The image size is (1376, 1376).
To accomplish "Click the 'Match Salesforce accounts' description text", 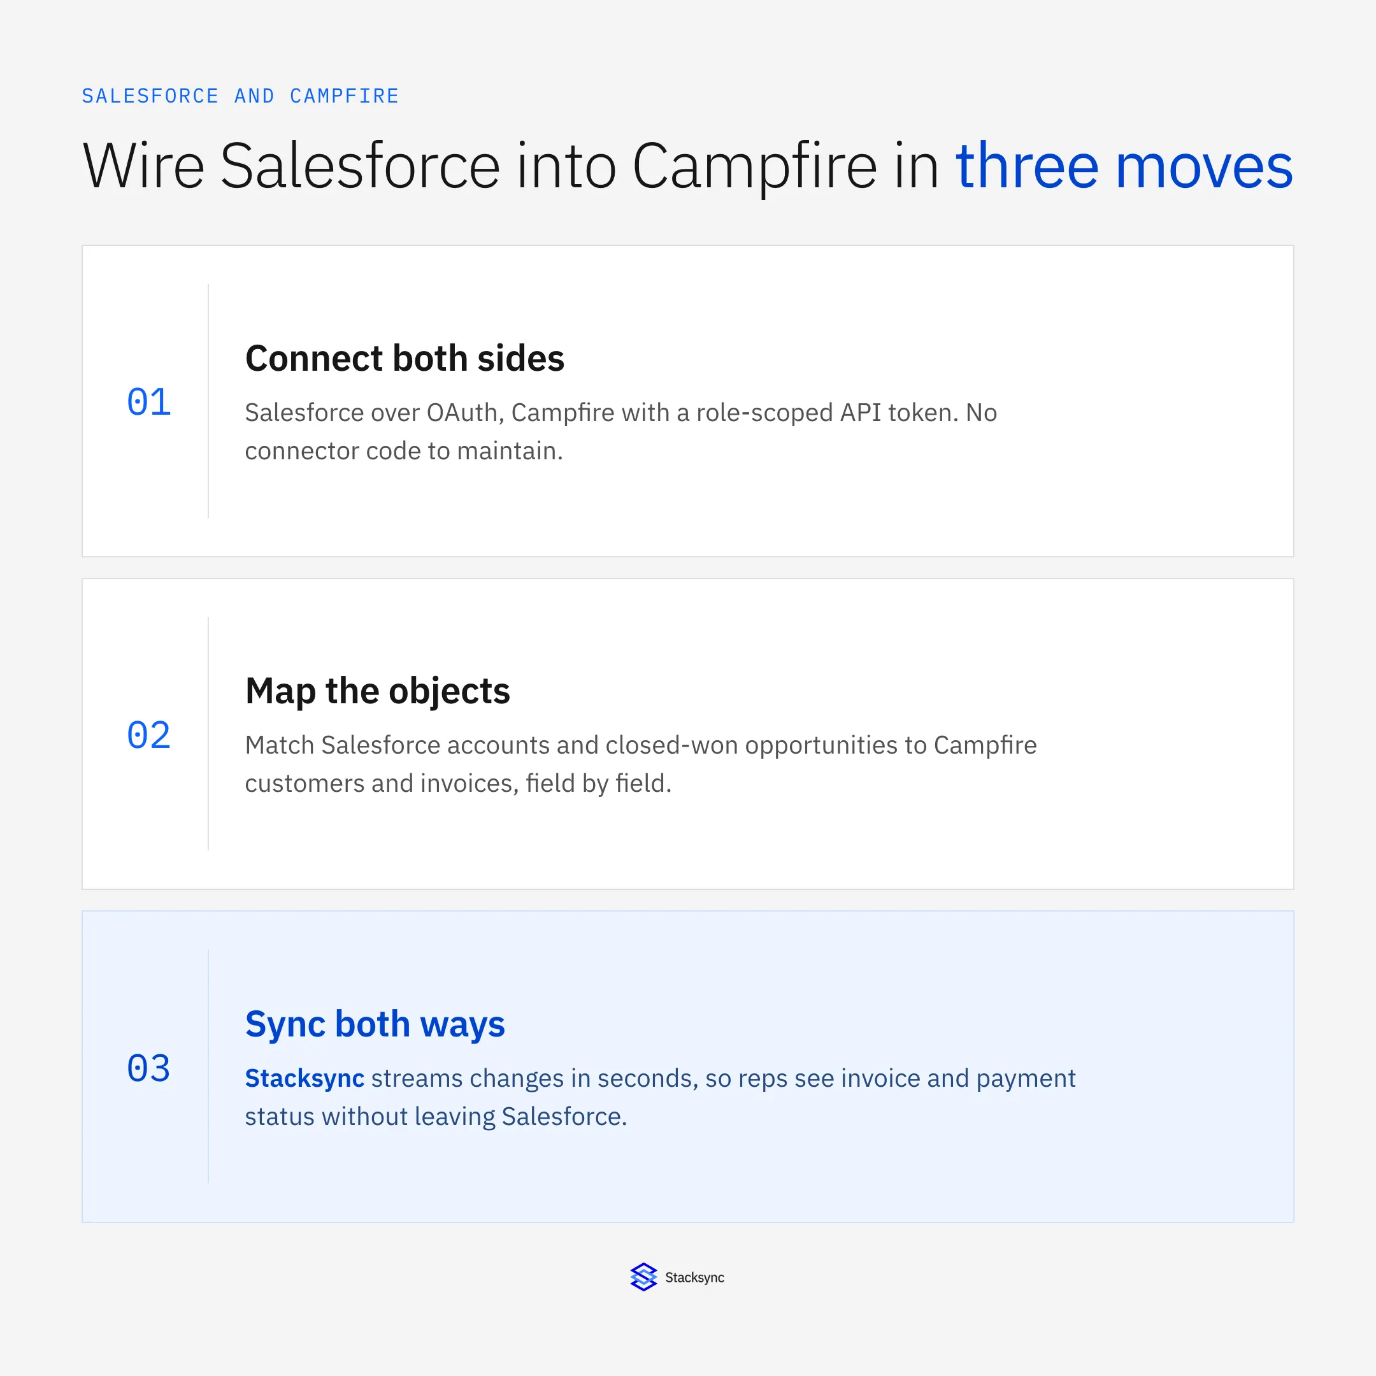I will [x=640, y=764].
